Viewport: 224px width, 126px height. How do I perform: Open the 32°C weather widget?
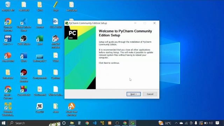165,123
